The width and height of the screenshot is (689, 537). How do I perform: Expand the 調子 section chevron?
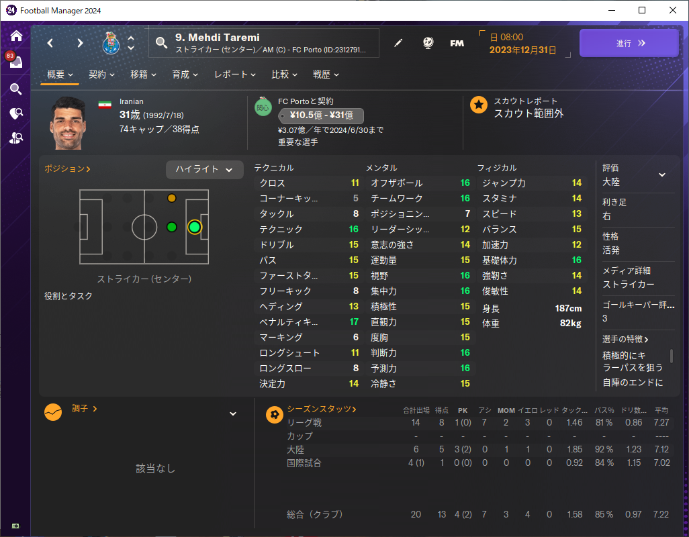(x=233, y=413)
